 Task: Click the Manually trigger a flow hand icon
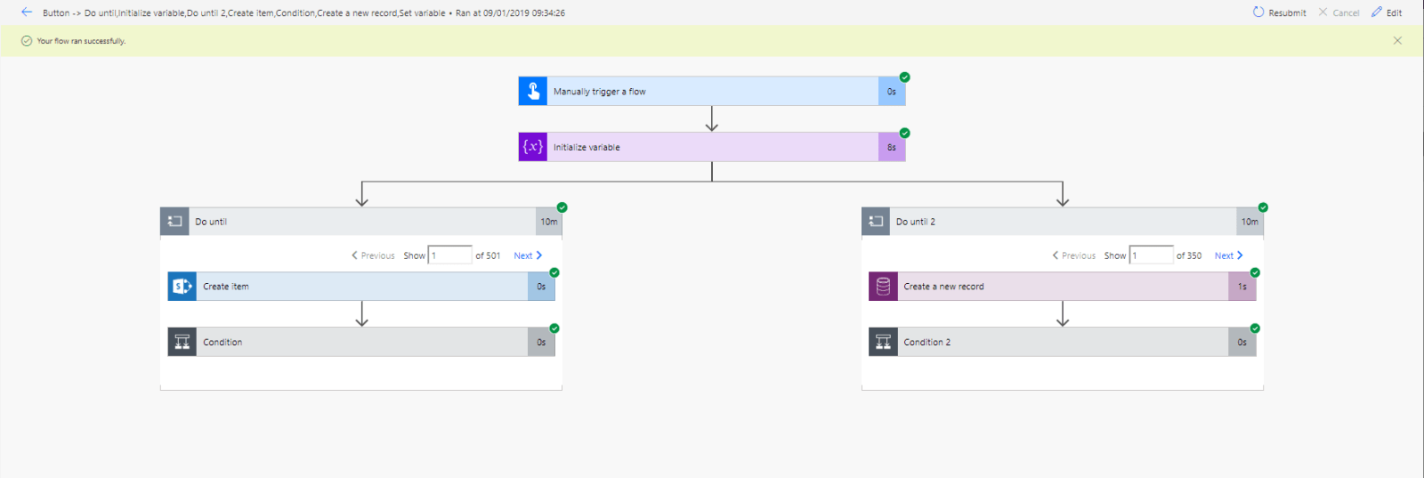[533, 91]
